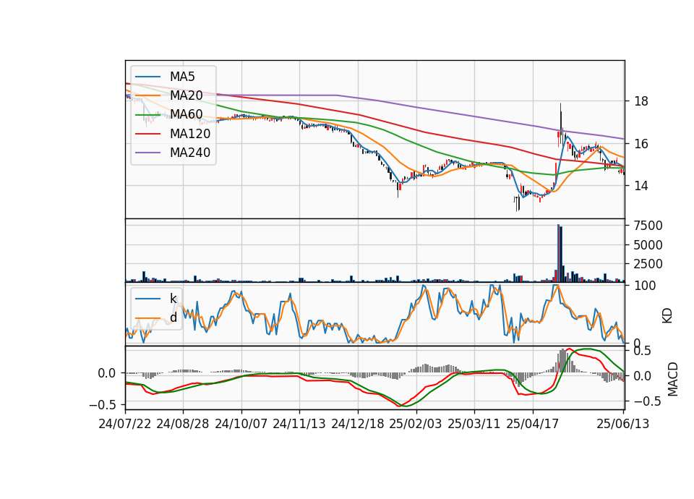This screenshot has width=694, height=499.
Task: Click the MA60 legend label
Action: tap(186, 115)
